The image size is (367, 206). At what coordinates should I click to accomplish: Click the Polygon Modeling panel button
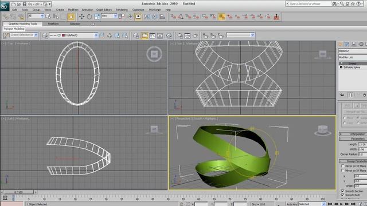tap(14, 29)
